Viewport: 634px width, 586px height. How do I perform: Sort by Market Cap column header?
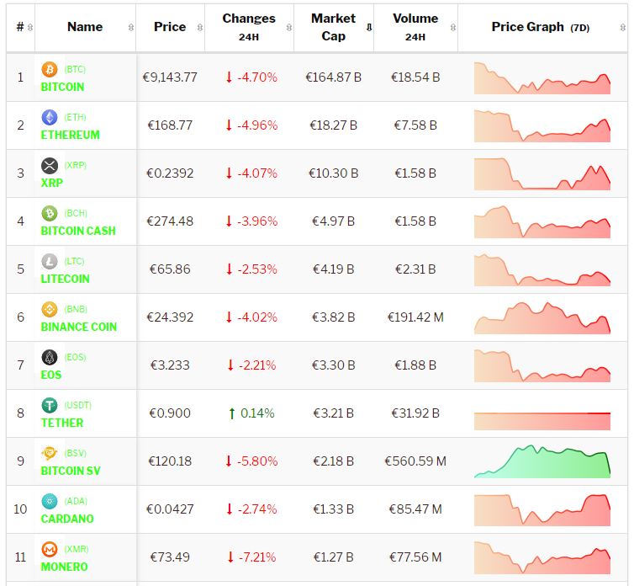coord(333,27)
